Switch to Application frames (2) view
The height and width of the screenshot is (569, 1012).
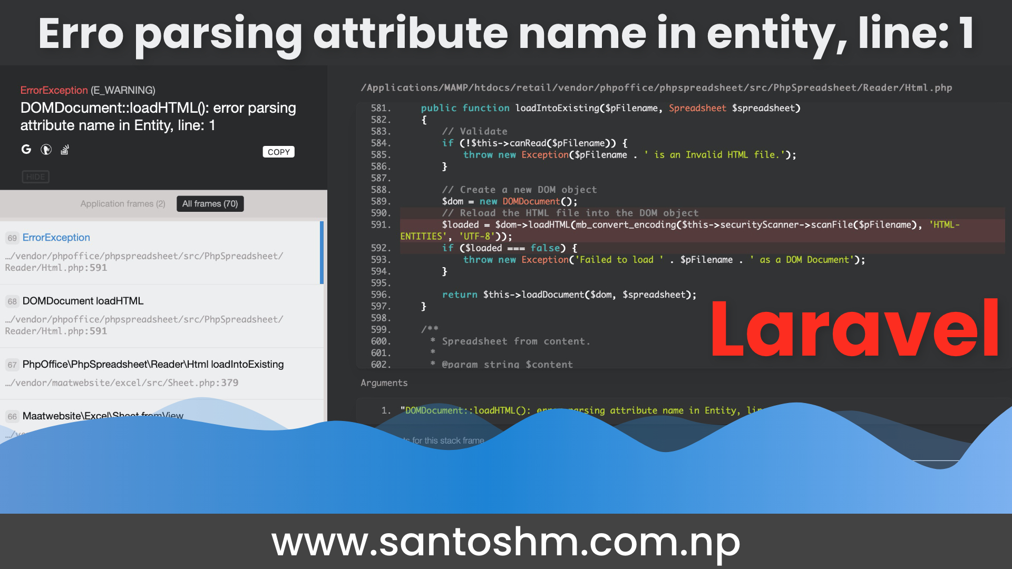[x=123, y=203]
